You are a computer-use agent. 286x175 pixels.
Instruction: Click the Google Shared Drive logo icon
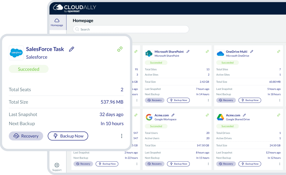click(220, 117)
